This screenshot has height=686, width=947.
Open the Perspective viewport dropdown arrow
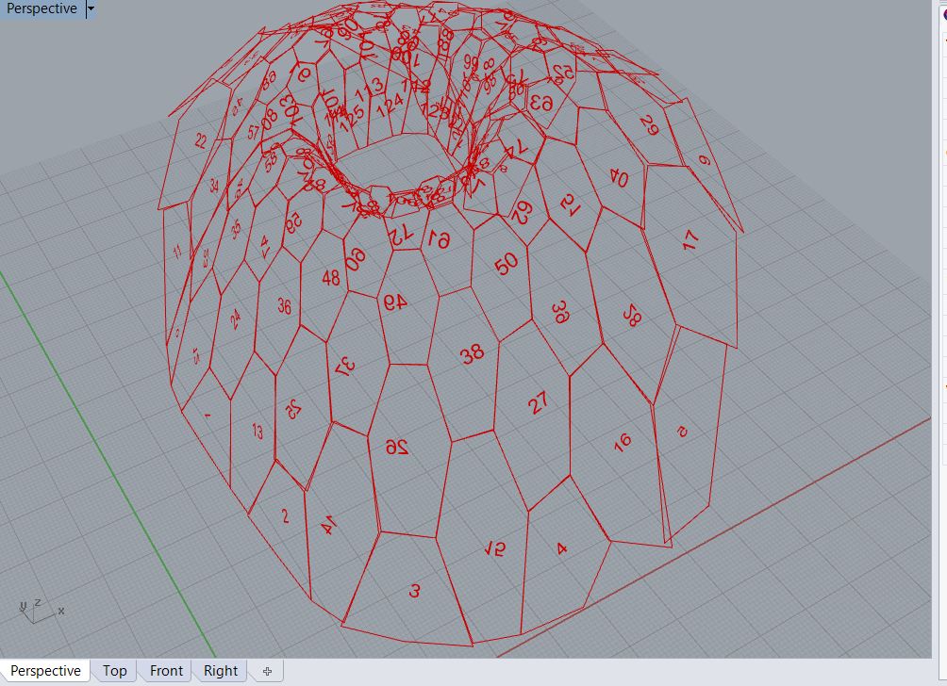point(91,9)
